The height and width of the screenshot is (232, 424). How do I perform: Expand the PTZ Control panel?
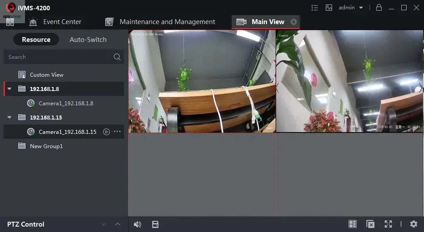coord(118,224)
